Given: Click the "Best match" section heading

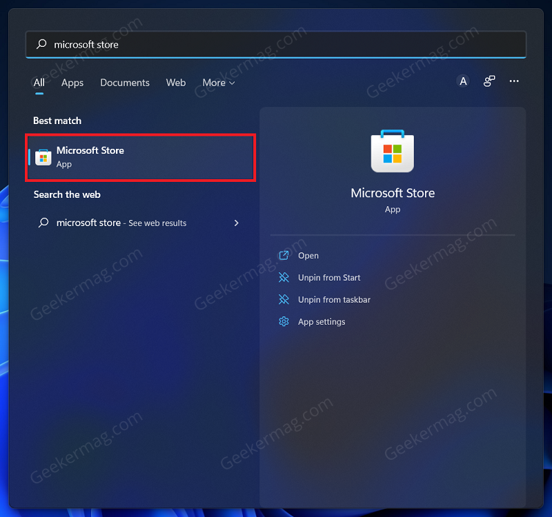Looking at the screenshot, I should click(57, 121).
